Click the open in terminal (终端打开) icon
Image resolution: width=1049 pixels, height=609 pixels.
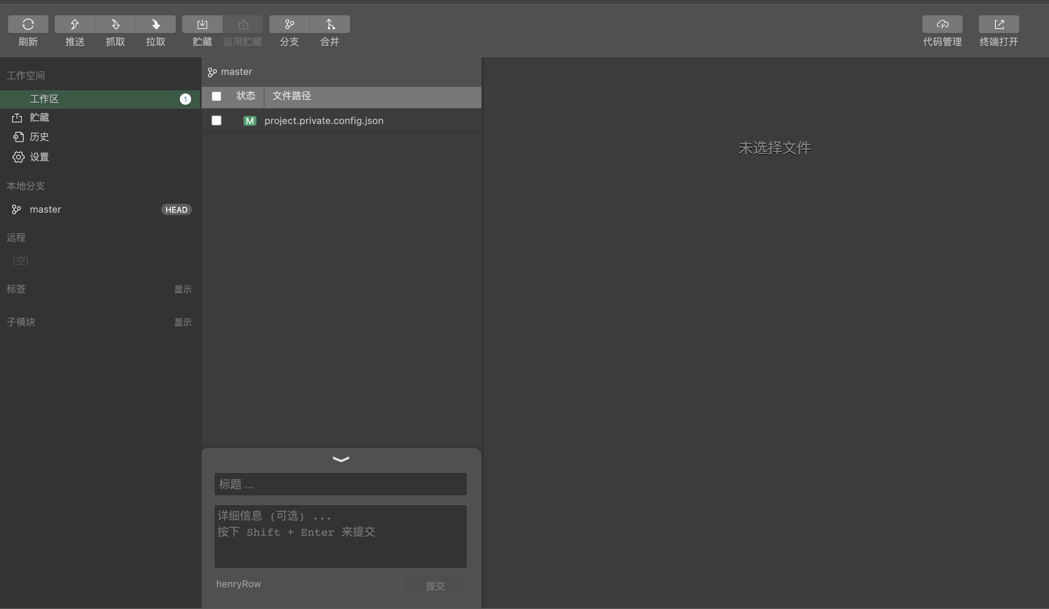(x=999, y=24)
